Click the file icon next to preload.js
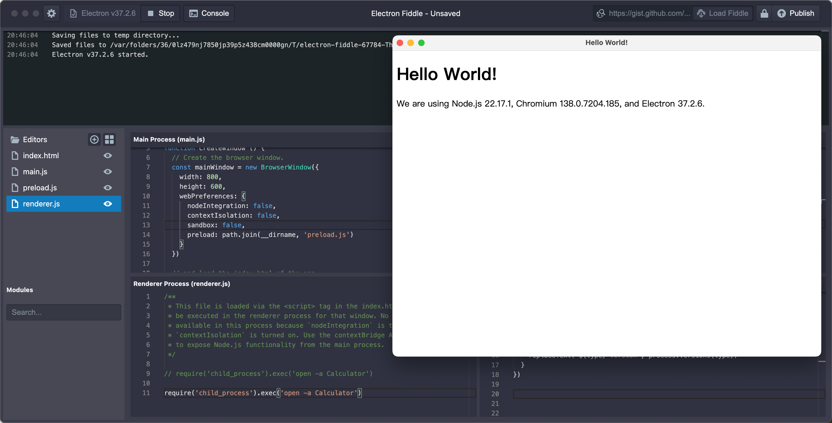Screen dimensions: 832x423 coord(15,188)
